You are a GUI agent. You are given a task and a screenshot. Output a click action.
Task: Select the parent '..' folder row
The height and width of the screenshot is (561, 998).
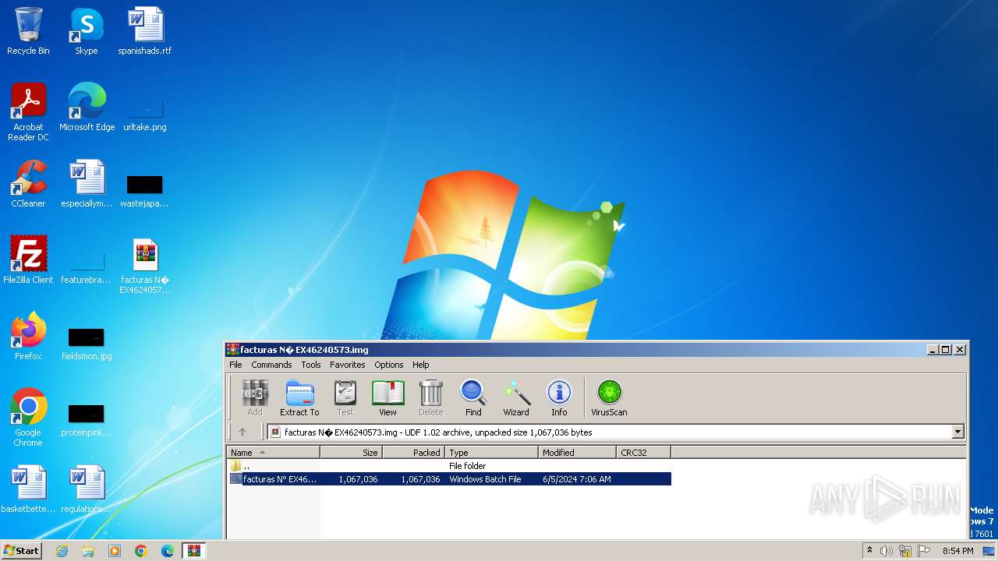(x=449, y=466)
